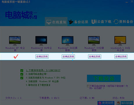Click the 已下载: 0 MB label
134x105 pixels.
pos(87,98)
